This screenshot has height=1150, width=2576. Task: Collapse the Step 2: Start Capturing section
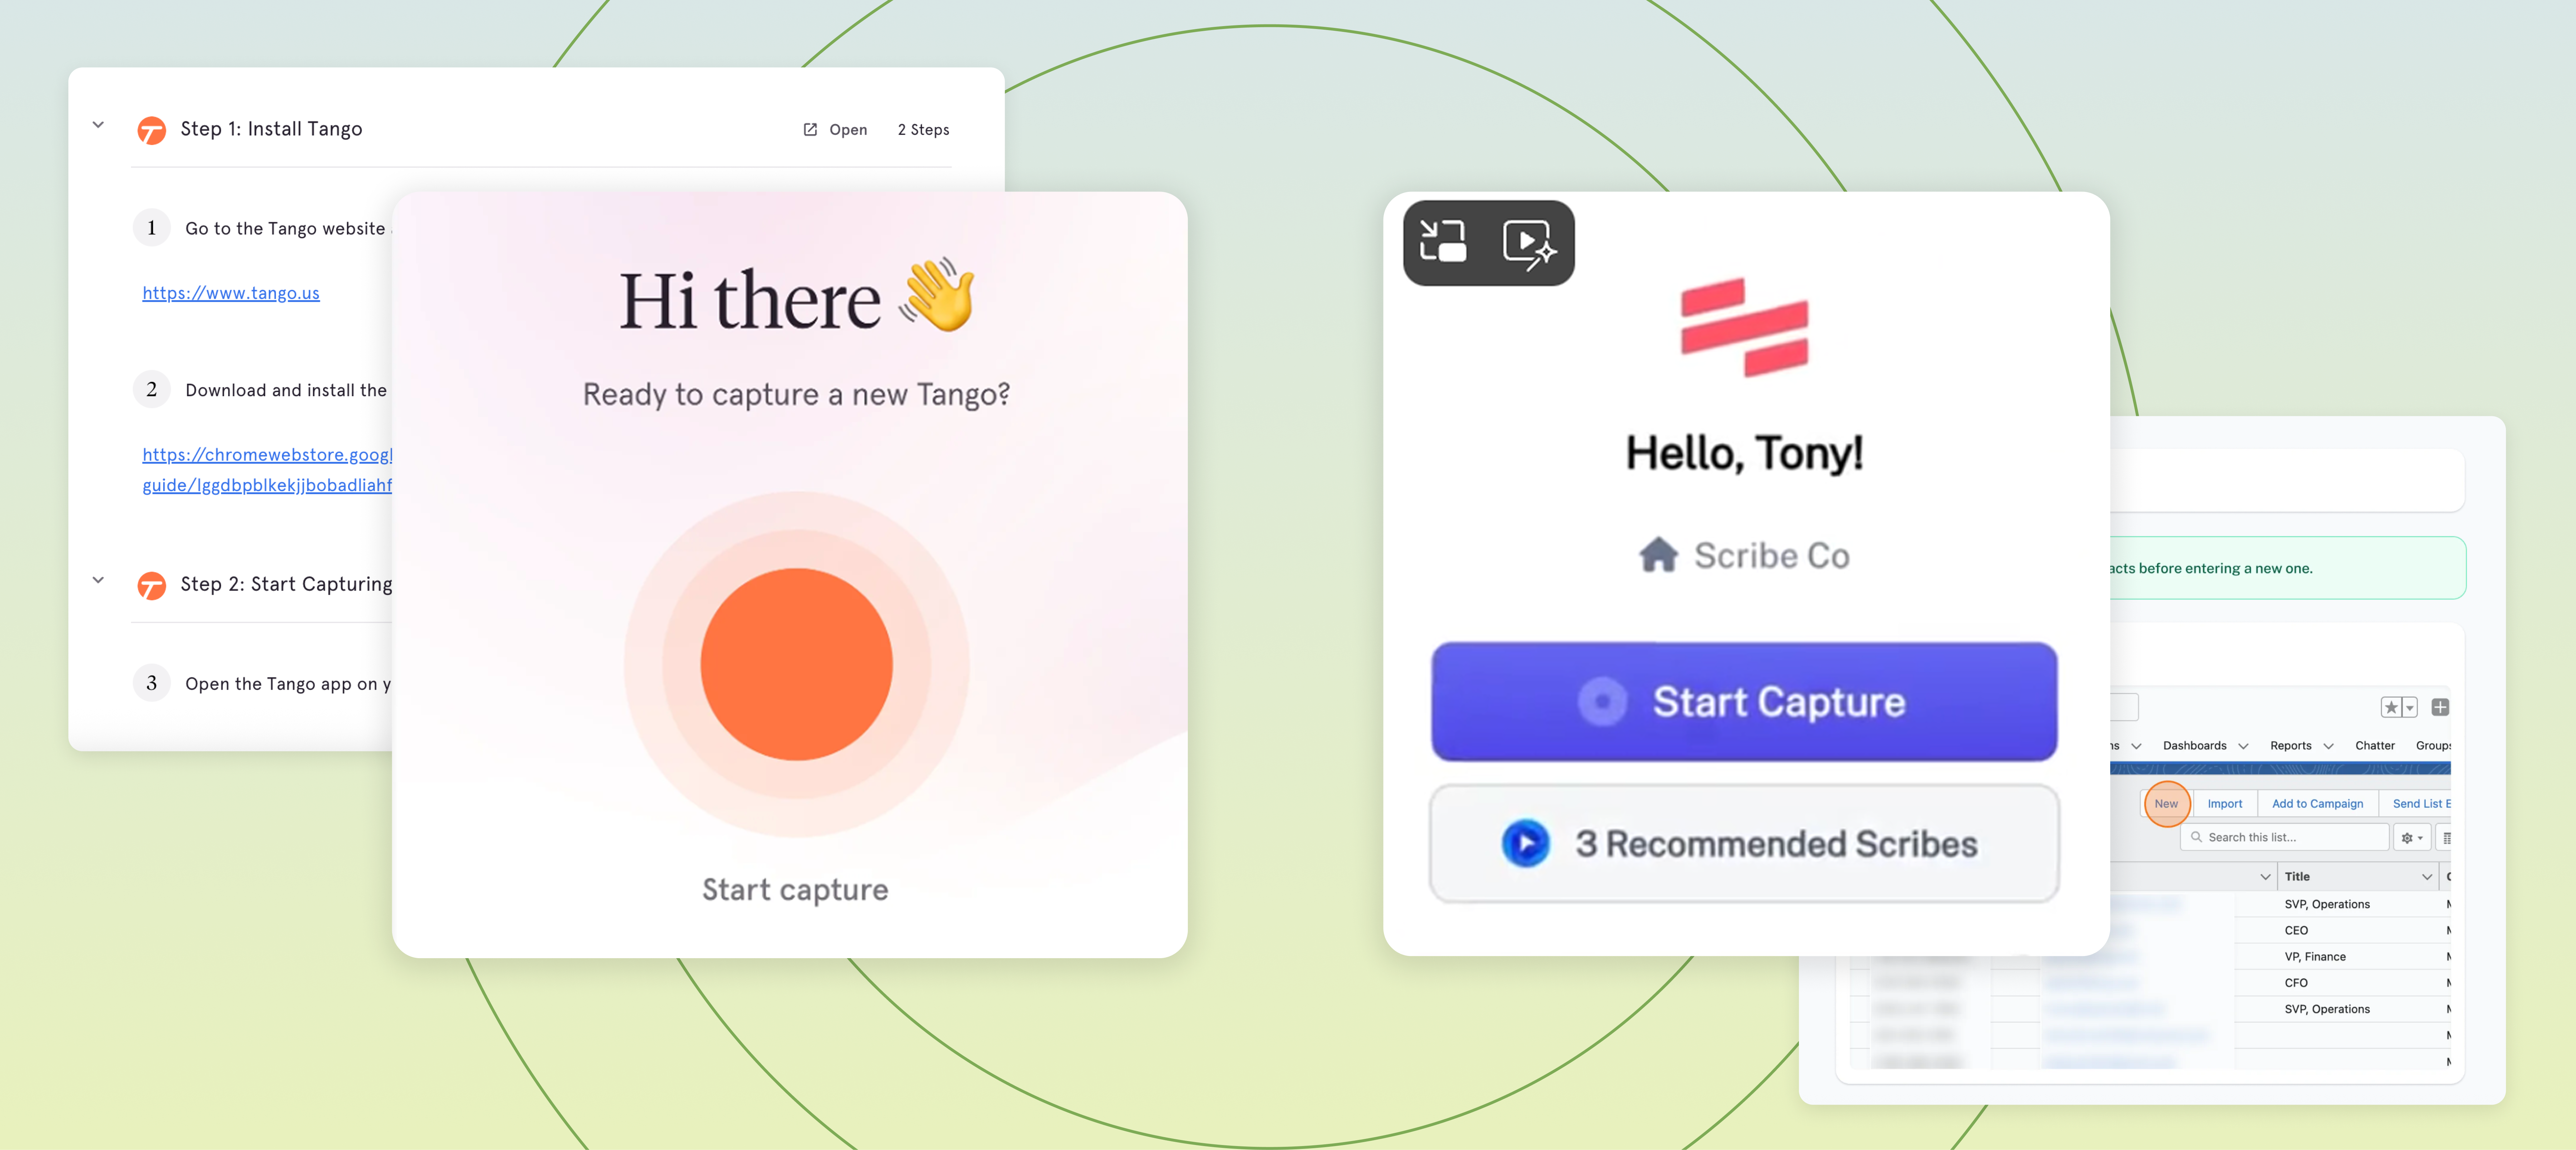(98, 580)
